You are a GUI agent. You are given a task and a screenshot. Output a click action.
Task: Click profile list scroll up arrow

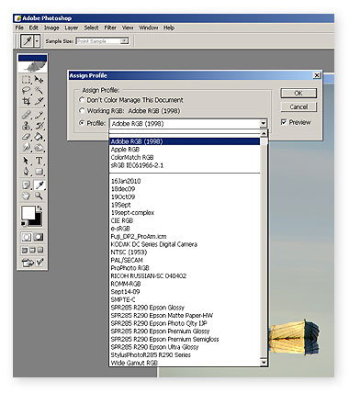(x=264, y=133)
